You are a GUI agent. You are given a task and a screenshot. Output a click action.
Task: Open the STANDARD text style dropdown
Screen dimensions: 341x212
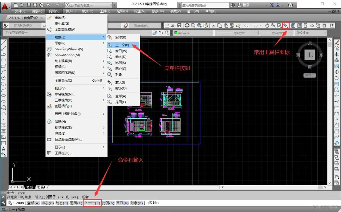25,26
